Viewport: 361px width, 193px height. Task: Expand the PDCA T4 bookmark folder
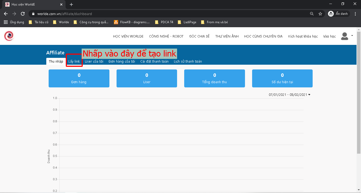pyautogui.click(x=164, y=22)
